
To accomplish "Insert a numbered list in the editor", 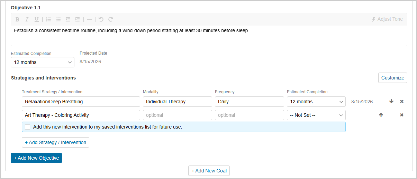I will tap(48, 19).
